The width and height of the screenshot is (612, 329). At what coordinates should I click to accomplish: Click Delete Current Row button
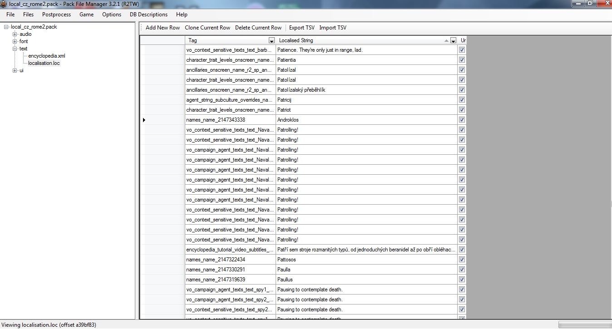click(258, 28)
